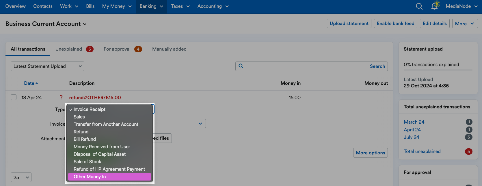Open April 24 unexplained link

[x=412, y=130]
